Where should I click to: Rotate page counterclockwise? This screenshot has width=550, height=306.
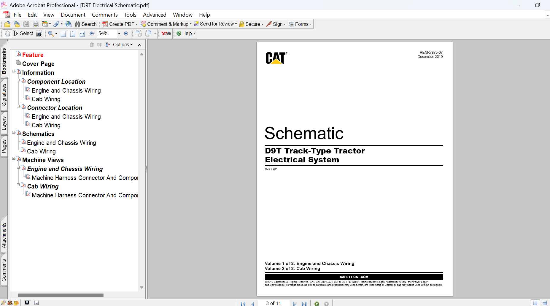(148, 34)
